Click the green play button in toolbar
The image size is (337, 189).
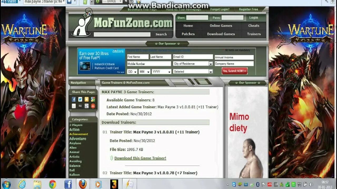click(97, 2)
